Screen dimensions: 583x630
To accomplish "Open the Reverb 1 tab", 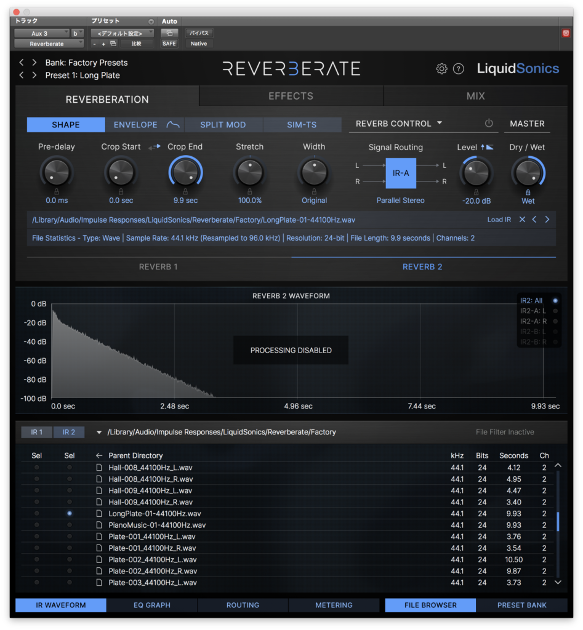I will tap(159, 266).
